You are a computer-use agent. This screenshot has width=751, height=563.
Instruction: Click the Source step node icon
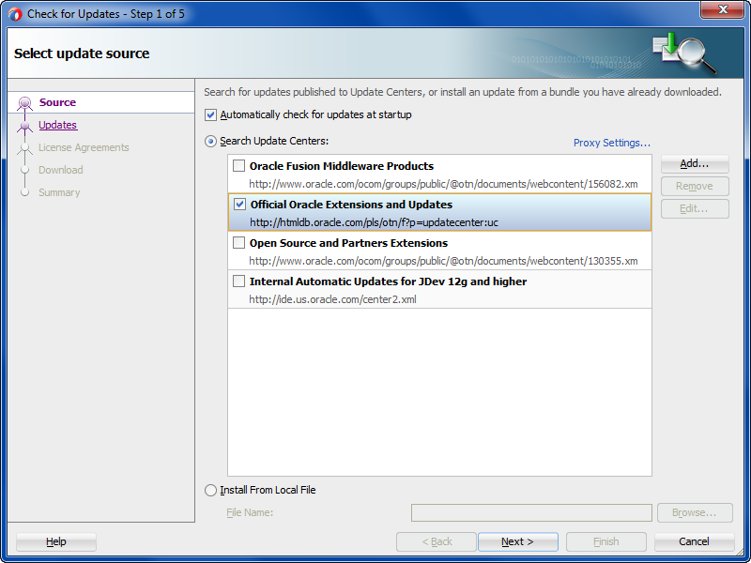[x=24, y=103]
